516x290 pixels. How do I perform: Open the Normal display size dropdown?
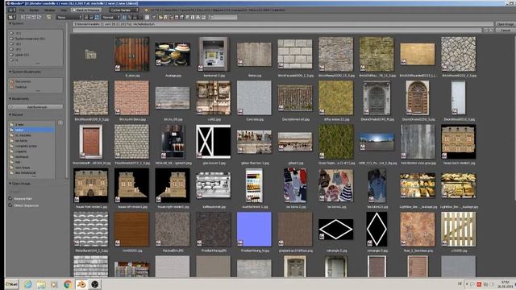tap(111, 17)
